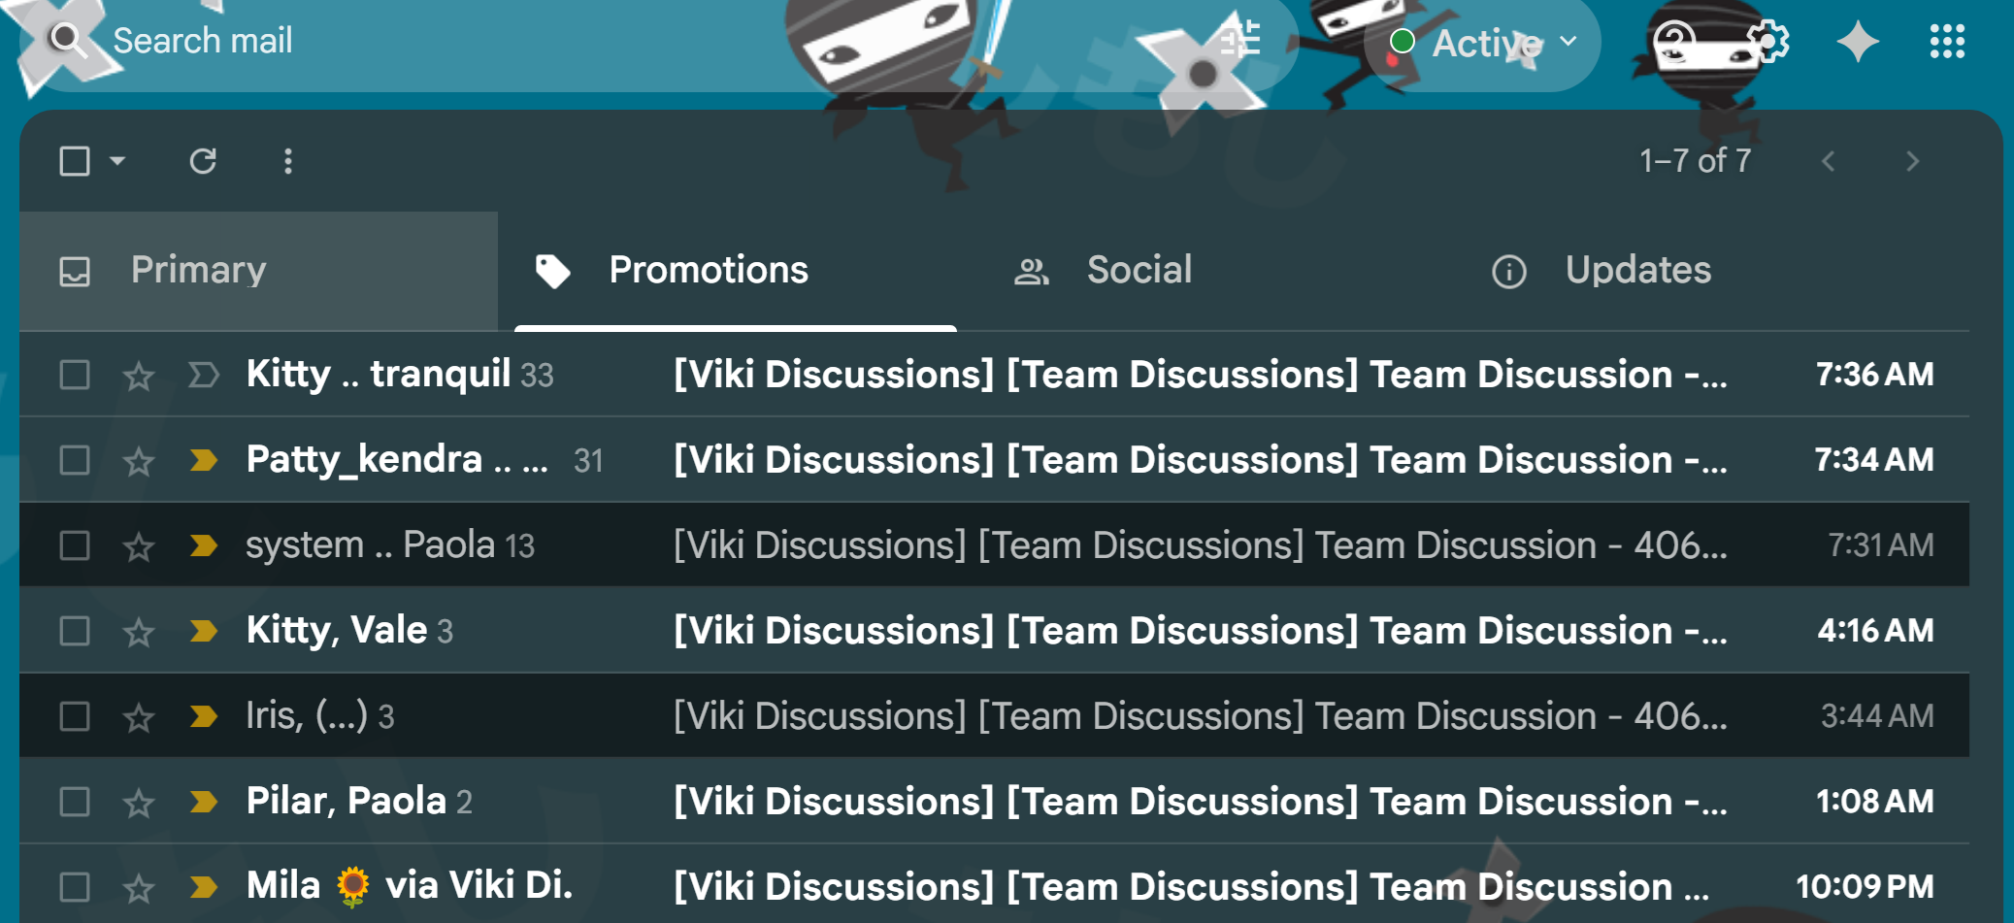
Task: Go to the newer page chevron
Action: coord(1829,161)
